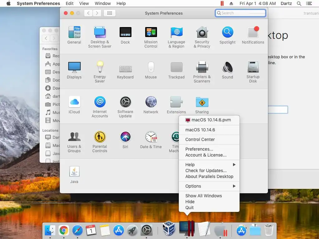Select About Parallels Desktop
The image size is (319, 239).
(209, 176)
